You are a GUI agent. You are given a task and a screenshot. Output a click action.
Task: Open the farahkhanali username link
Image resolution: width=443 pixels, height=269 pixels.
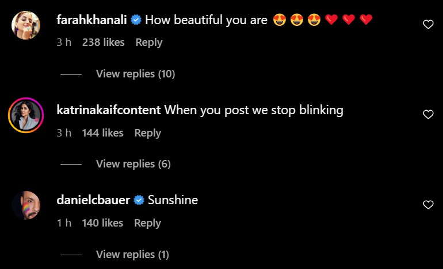[92, 20]
